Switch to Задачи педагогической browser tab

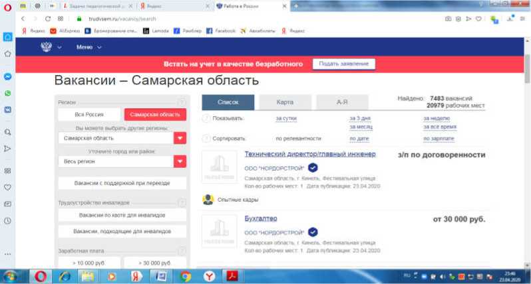(98, 6)
